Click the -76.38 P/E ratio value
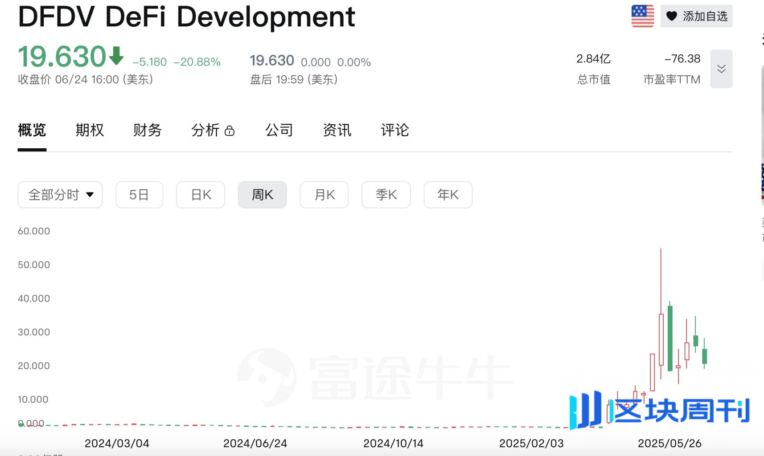This screenshot has height=456, width=764. click(682, 59)
